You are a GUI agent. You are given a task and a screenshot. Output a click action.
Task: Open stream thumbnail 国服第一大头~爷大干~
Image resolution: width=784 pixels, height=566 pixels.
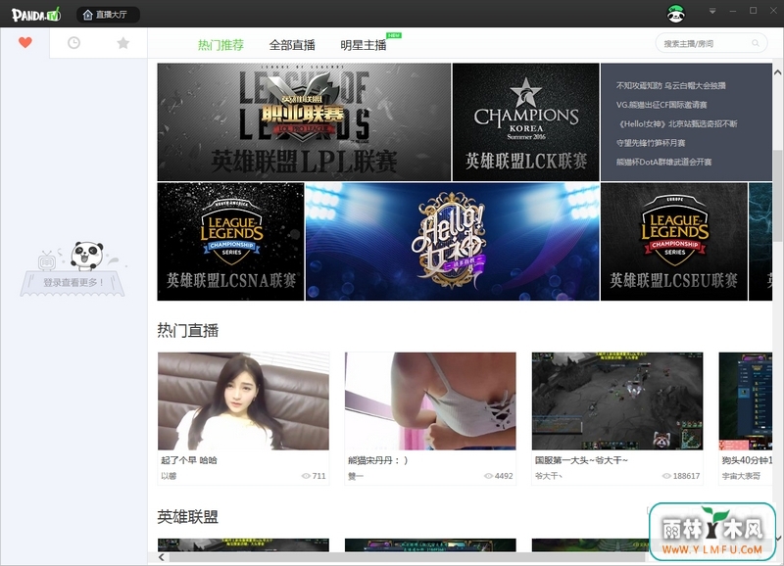(617, 401)
